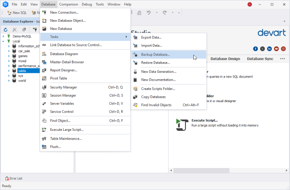Select the games database in tree
The width and height of the screenshot is (290, 190).
click(22, 56)
